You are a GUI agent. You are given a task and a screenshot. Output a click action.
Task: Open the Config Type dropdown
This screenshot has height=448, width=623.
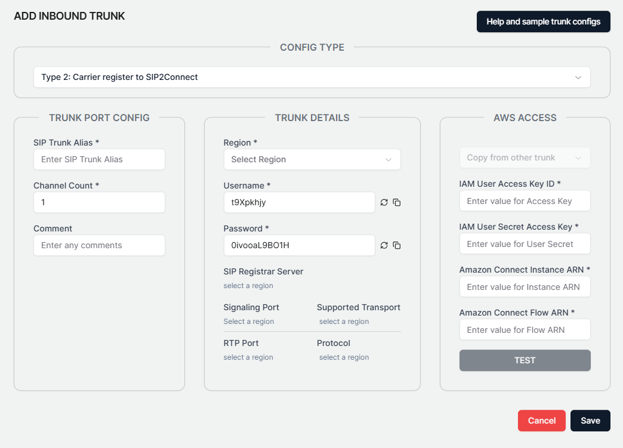click(x=312, y=77)
